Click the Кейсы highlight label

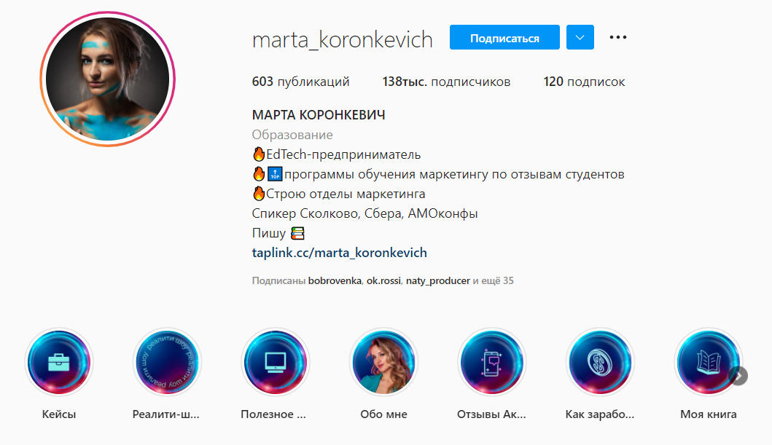[x=58, y=414]
